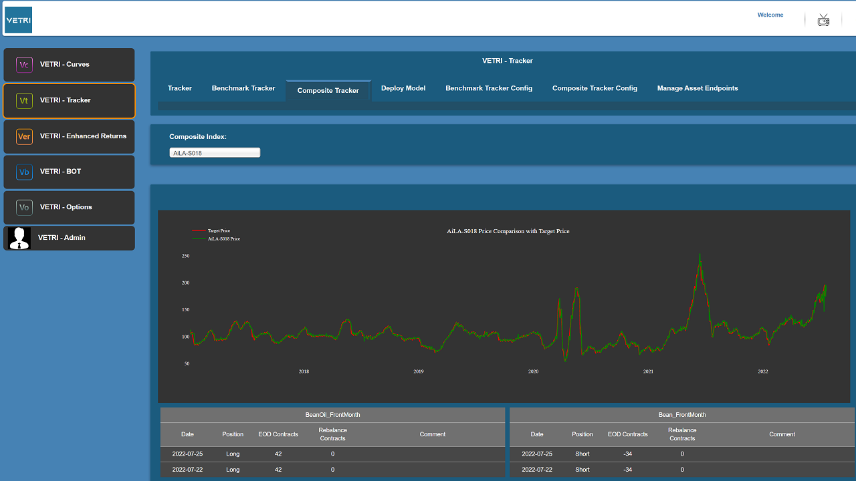
Task: Click the Bean_FrontMonth table header
Action: 682,415
